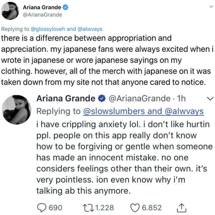Open the top tweet's chevron menu
The width and height of the screenshot is (215, 215).
(x=211, y=7)
